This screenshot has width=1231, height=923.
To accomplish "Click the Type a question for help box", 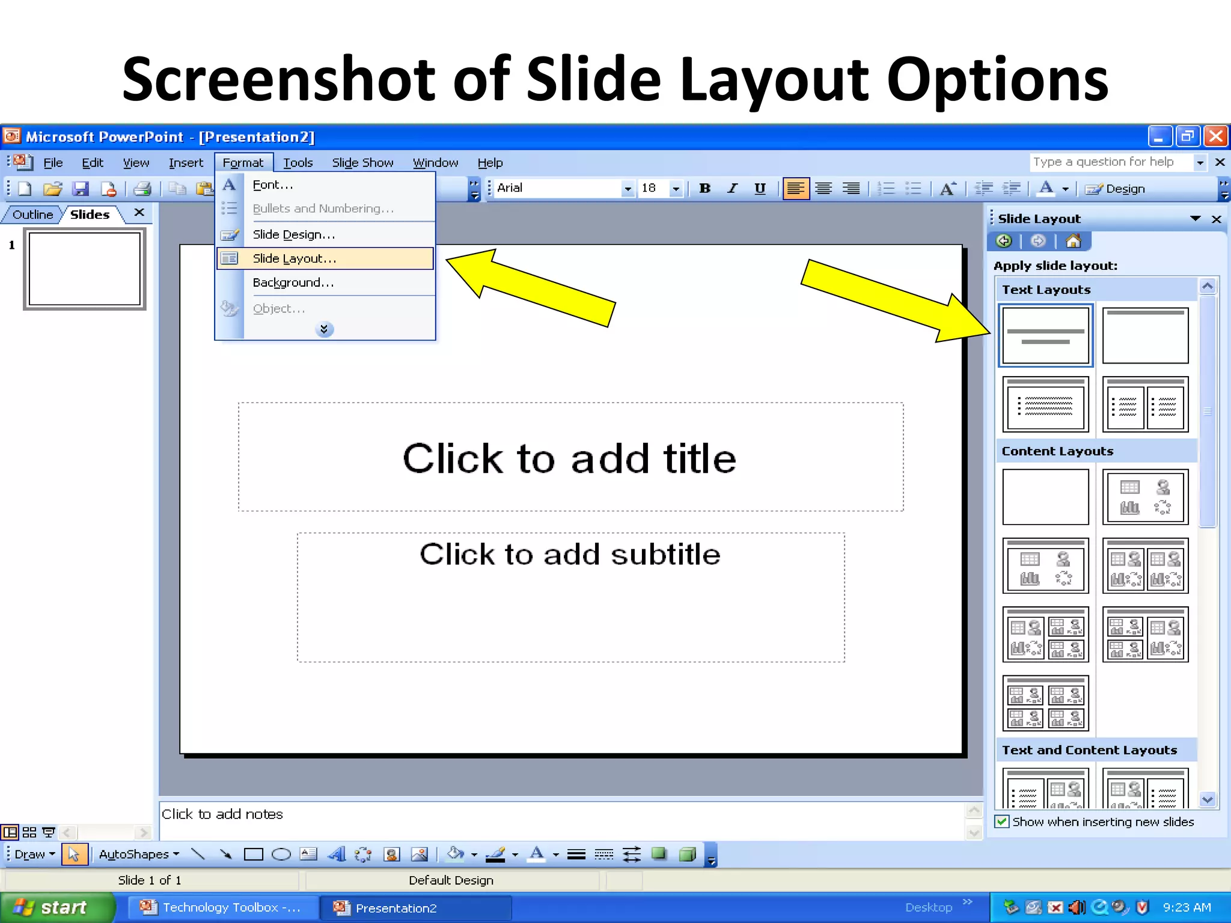I will click(x=1111, y=162).
